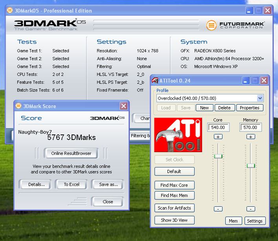Click the System section heading
278x241 pixels.
pyautogui.click(x=194, y=42)
